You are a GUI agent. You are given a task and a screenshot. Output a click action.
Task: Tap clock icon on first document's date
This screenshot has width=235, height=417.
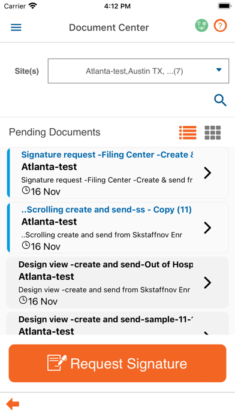[26, 191]
